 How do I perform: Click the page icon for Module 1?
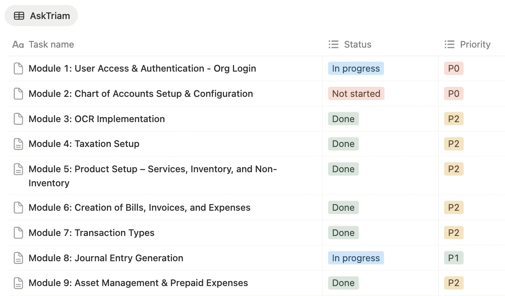click(x=18, y=69)
